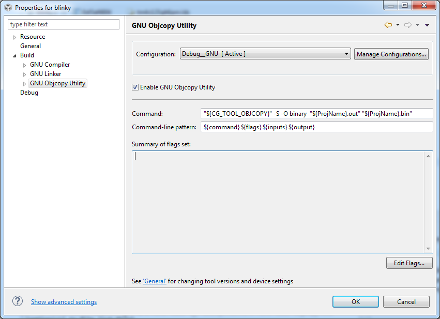Open the forward history dropdown arrow

(x=417, y=25)
